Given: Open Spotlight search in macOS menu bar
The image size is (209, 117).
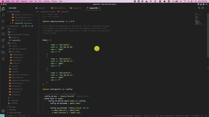Looking at the screenshot, I should (188, 1).
